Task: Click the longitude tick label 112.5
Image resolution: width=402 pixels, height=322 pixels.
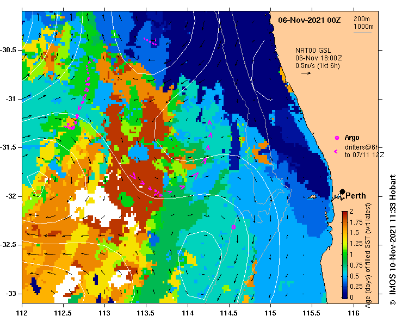Action: (x=63, y=313)
